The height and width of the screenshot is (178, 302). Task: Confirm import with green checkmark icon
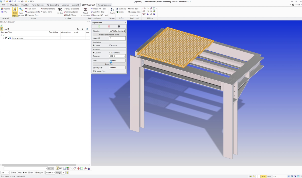coord(99,27)
